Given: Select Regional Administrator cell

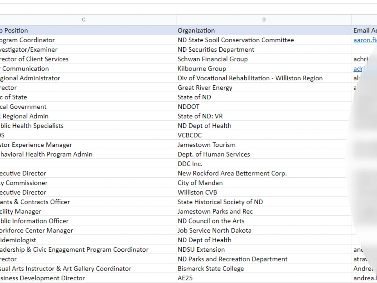Looking at the screenshot, I should (x=88, y=78).
